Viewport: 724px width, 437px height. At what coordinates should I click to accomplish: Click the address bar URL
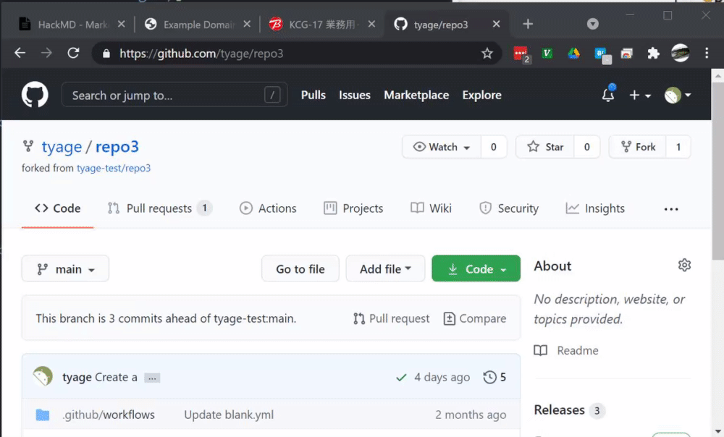tap(201, 54)
